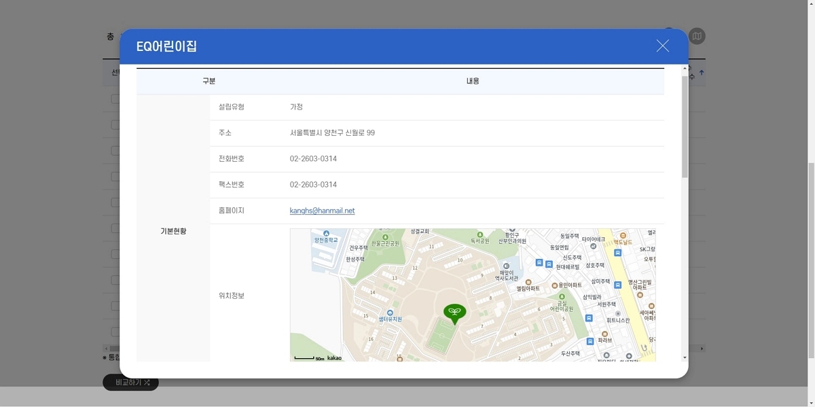Image resolution: width=815 pixels, height=407 pixels.
Task: Click the blue sort arrow in table header
Action: point(702,73)
